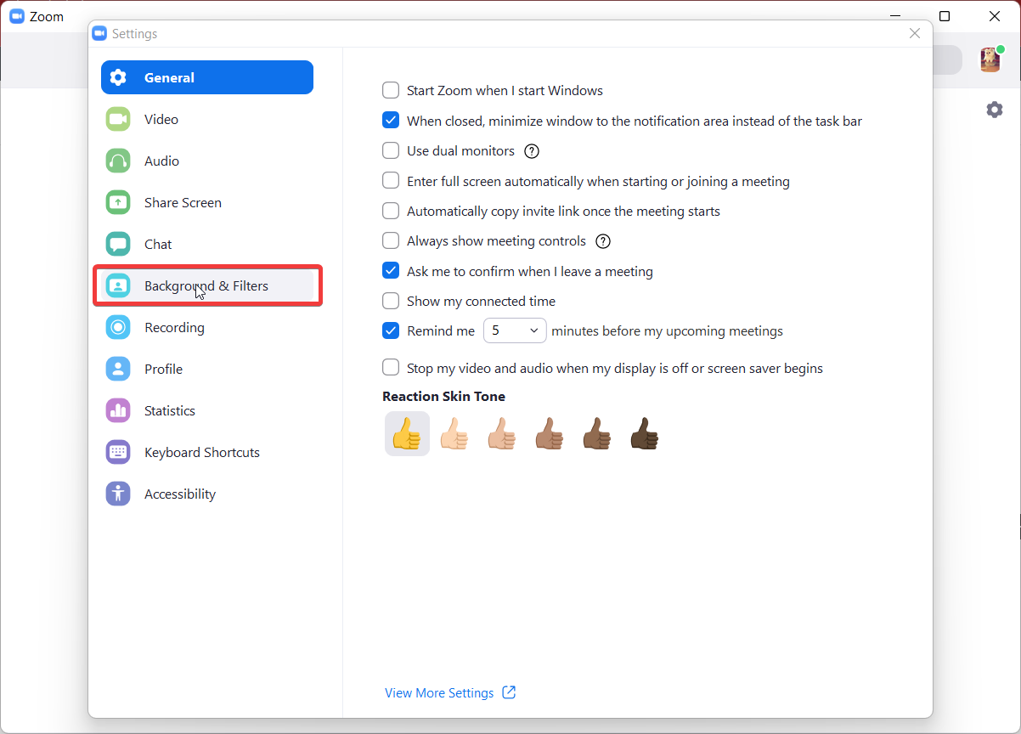Click the Settings title text
This screenshot has height=734, width=1021.
point(134,34)
